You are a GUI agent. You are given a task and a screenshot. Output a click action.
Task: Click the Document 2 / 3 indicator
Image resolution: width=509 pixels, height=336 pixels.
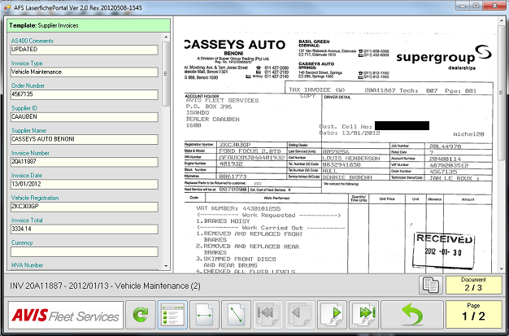[473, 285]
